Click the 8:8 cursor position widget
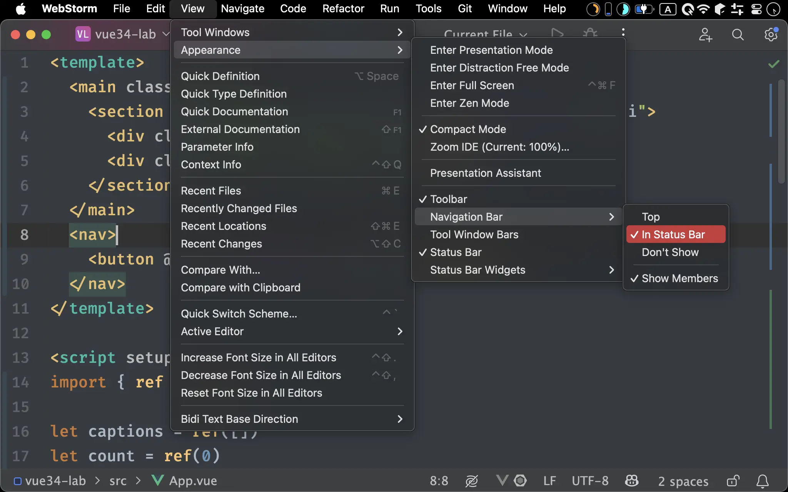This screenshot has width=788, height=492. point(439,481)
